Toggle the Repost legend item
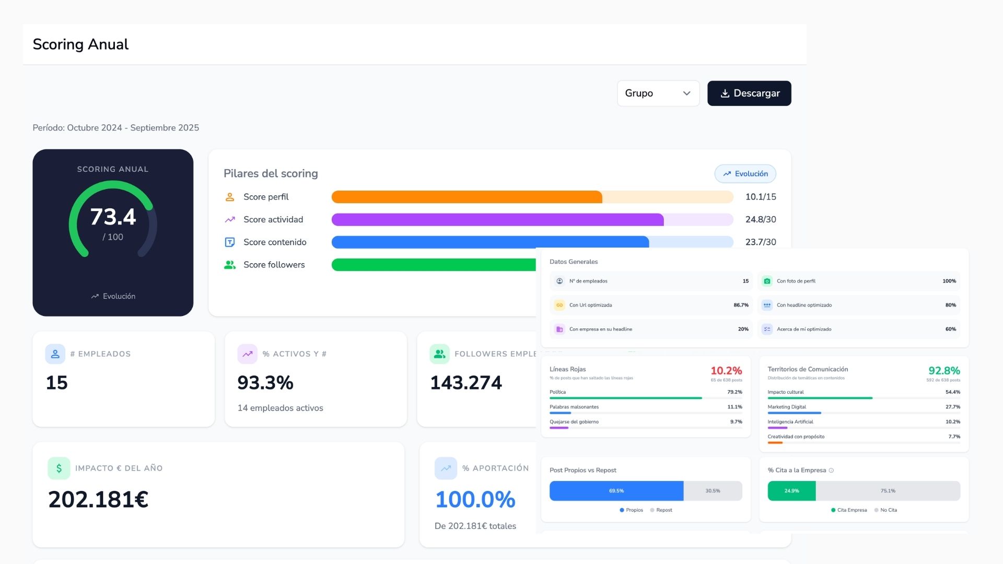Viewport: 1003px width, 564px height. tap(661, 510)
